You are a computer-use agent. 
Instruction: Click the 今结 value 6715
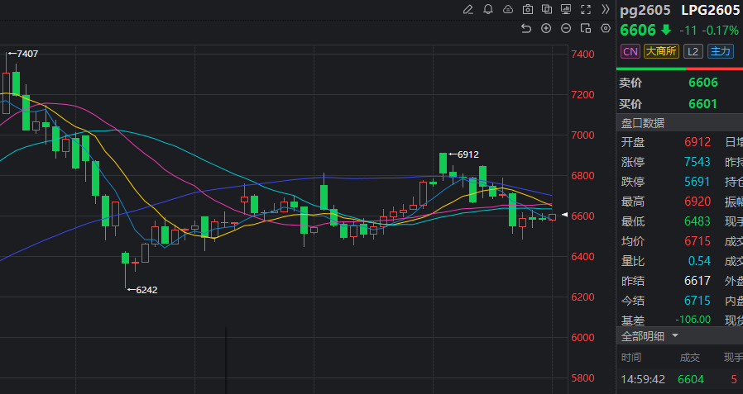pyautogui.click(x=697, y=301)
